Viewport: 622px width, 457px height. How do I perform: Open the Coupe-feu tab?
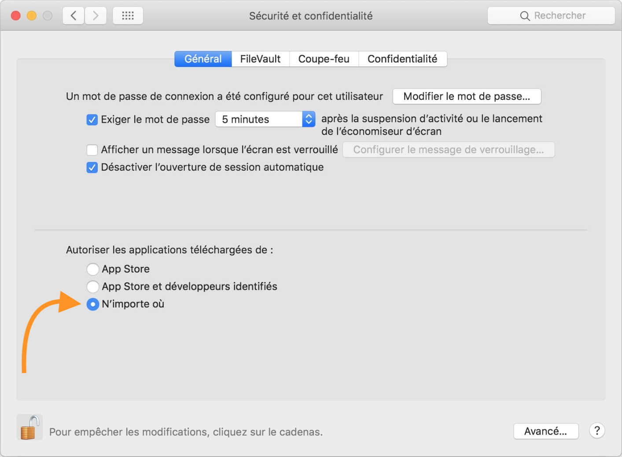(x=324, y=59)
